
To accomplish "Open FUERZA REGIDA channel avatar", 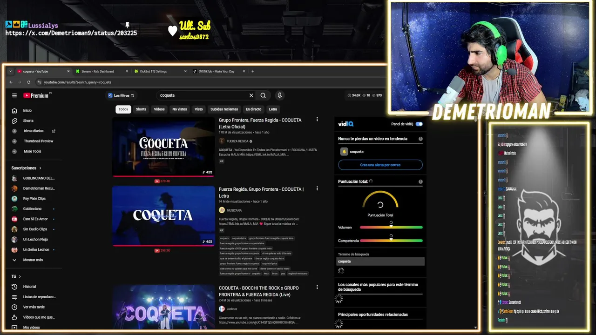I will 222,141.
